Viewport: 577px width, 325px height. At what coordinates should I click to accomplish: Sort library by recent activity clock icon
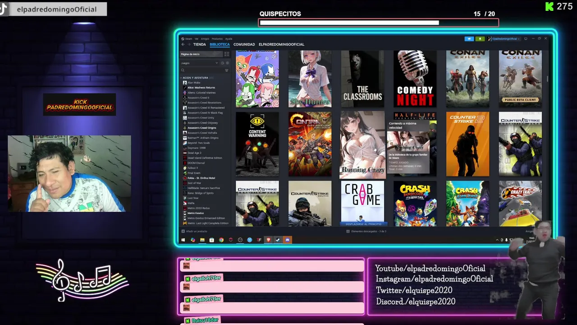coord(223,63)
